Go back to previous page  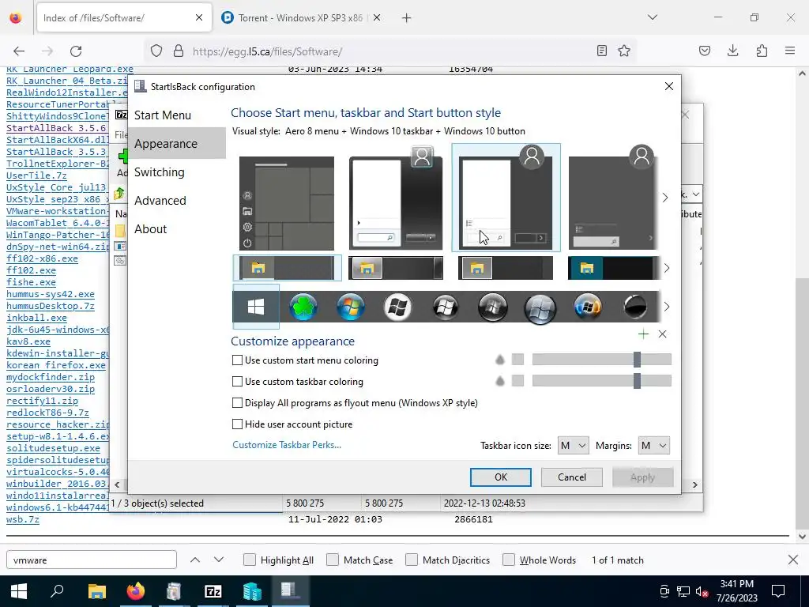click(19, 51)
